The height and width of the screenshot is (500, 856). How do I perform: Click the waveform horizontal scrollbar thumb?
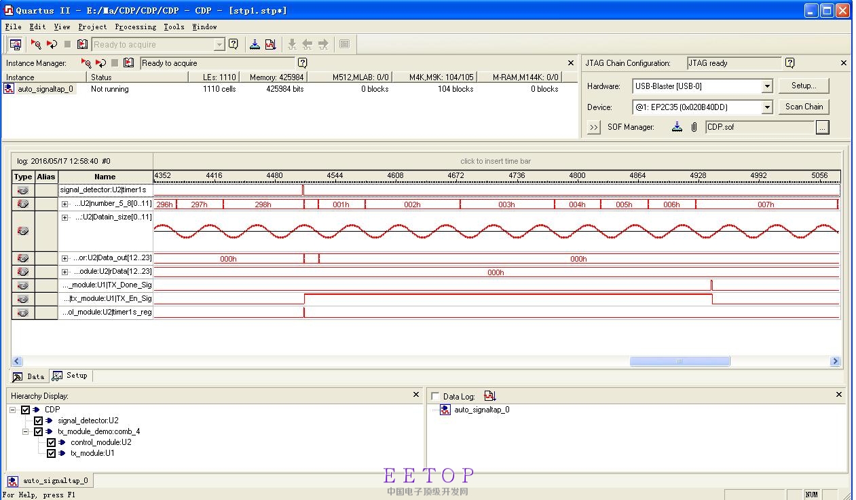pos(680,361)
